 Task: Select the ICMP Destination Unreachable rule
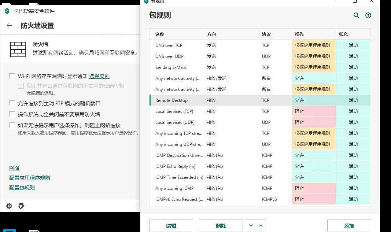(260, 155)
